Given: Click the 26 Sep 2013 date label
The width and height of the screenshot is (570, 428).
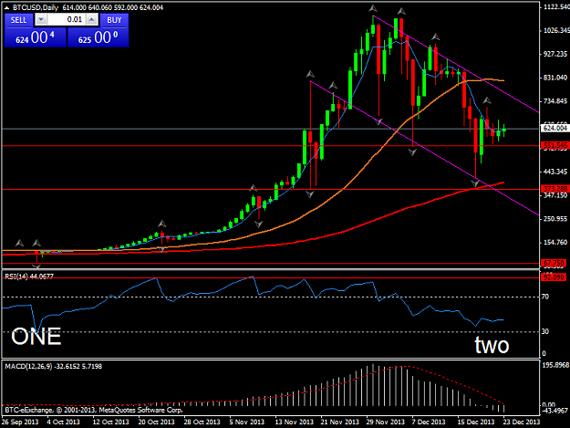Looking at the screenshot, I should pyautogui.click(x=20, y=422).
